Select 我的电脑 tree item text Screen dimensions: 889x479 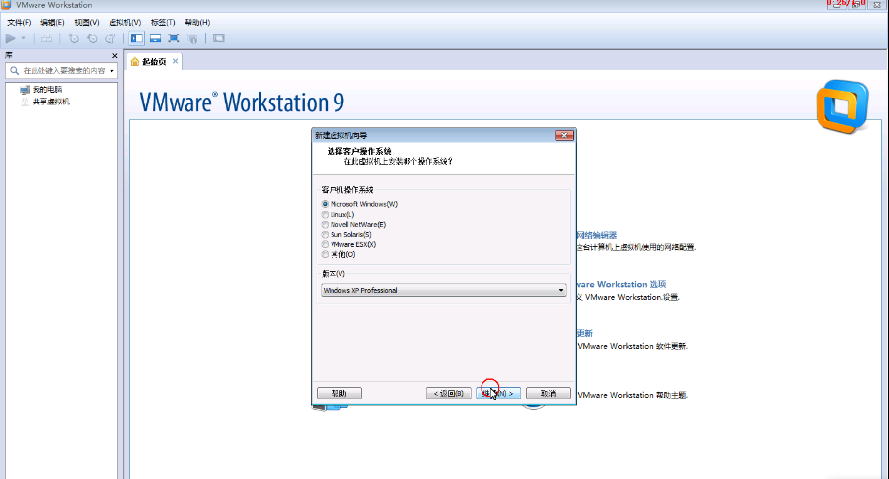pos(47,90)
